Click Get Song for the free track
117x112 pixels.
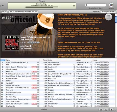point(104,62)
